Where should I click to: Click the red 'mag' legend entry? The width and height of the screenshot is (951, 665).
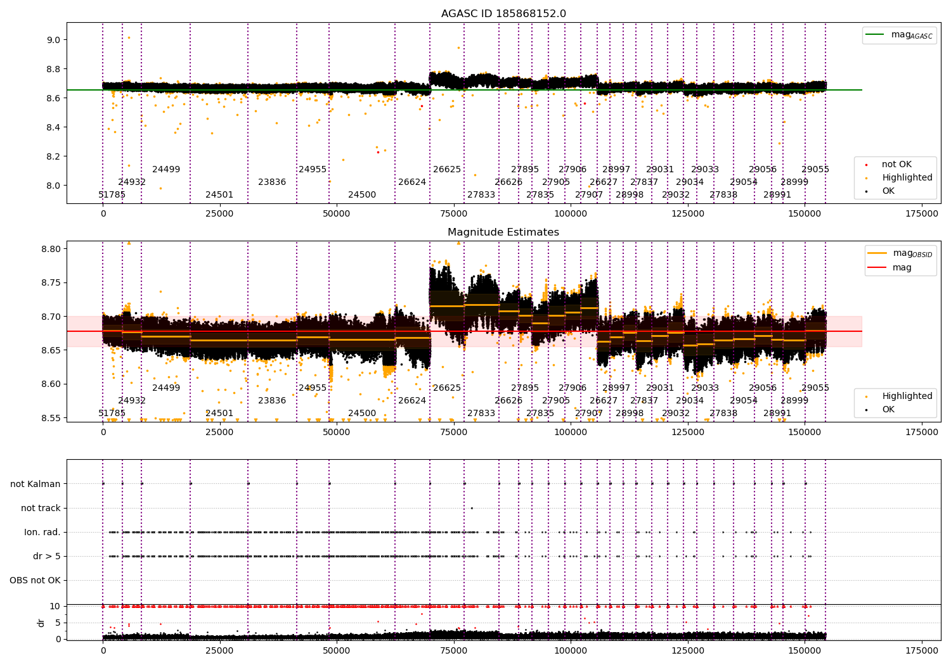tap(890, 267)
